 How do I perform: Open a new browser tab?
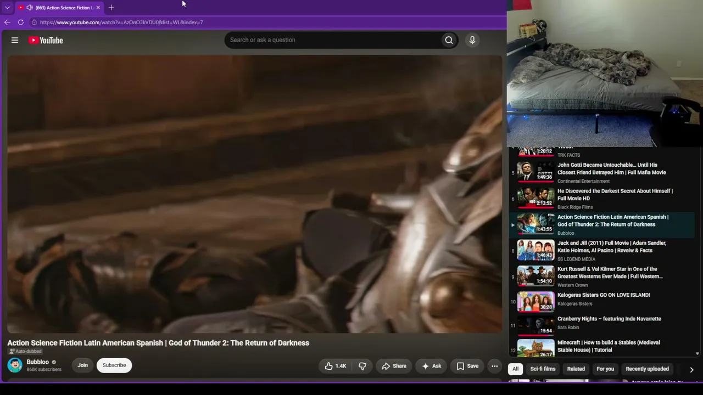tap(111, 8)
